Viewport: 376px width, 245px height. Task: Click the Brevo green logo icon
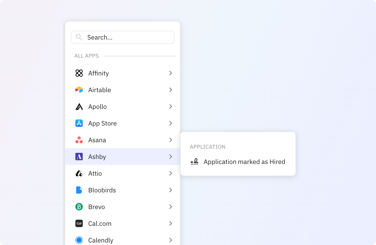[79, 207]
